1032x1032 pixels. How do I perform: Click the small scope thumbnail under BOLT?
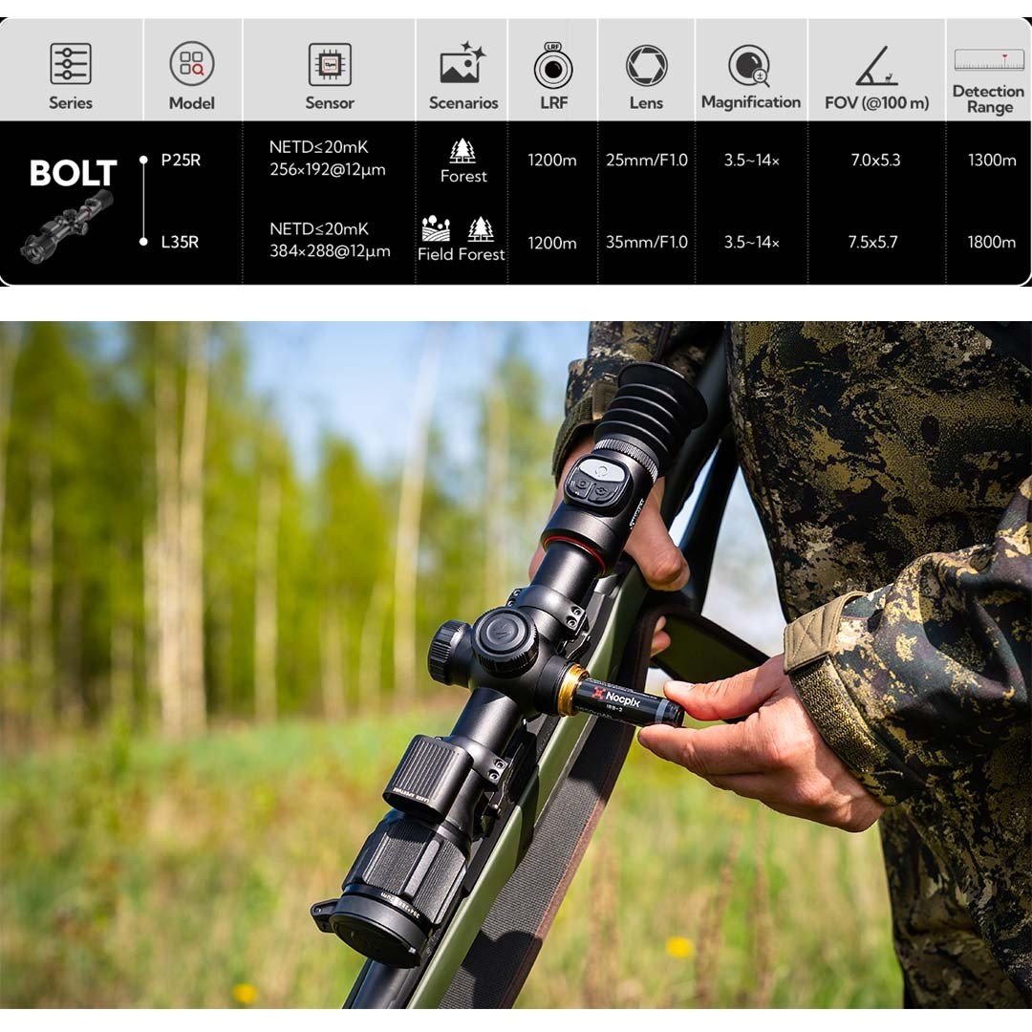pyautogui.click(x=67, y=226)
